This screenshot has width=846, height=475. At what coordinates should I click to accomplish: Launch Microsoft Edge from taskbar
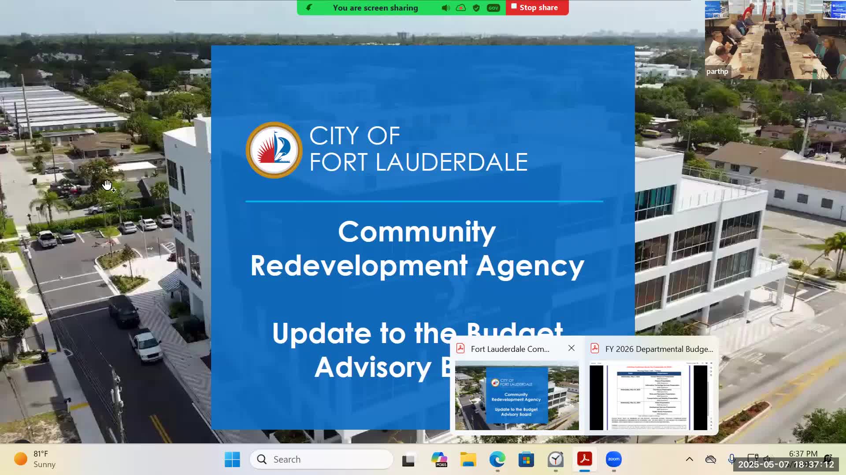(x=497, y=459)
